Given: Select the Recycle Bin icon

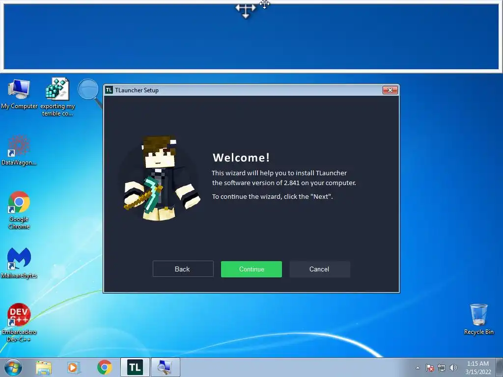Looking at the screenshot, I should (478, 319).
